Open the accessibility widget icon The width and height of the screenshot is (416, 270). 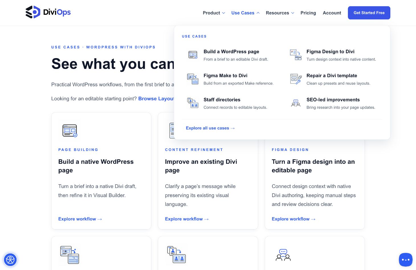tap(10, 260)
